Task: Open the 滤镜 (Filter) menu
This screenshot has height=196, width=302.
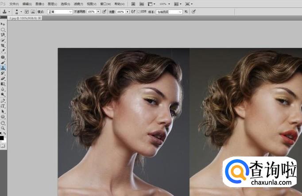Action: coord(78,4)
